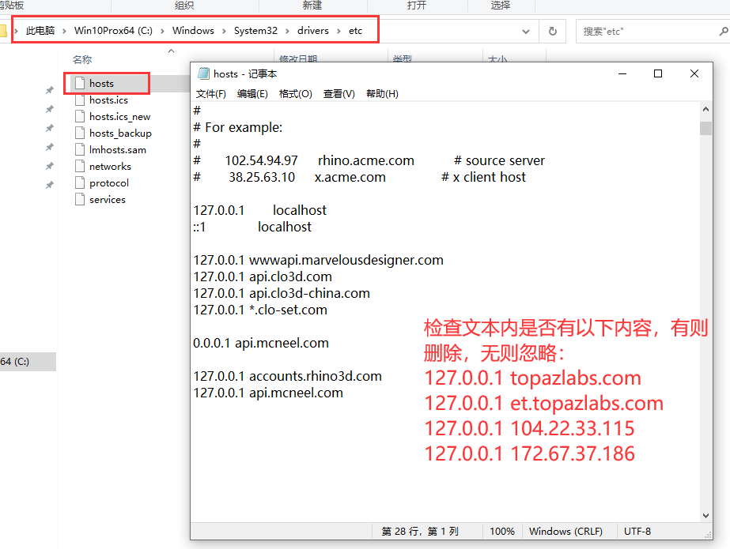
Task: Click the line wwwapi.marvelousdesigner.com
Action: click(319, 260)
